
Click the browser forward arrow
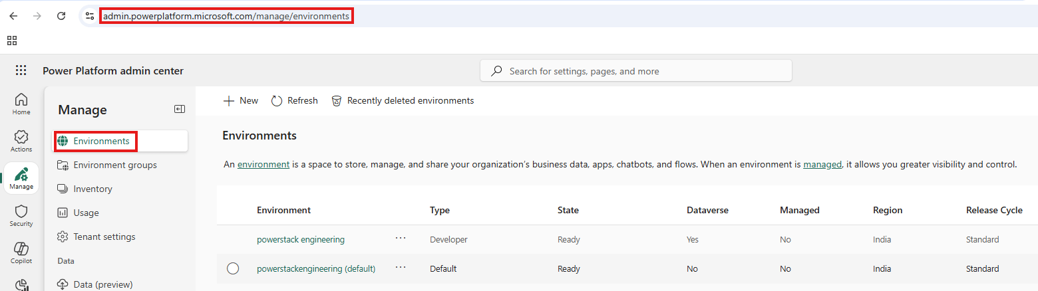point(37,16)
